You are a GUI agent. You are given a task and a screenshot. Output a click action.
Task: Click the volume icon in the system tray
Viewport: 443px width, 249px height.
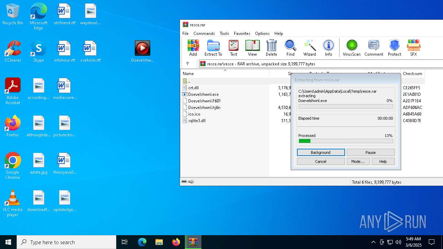[398, 242]
